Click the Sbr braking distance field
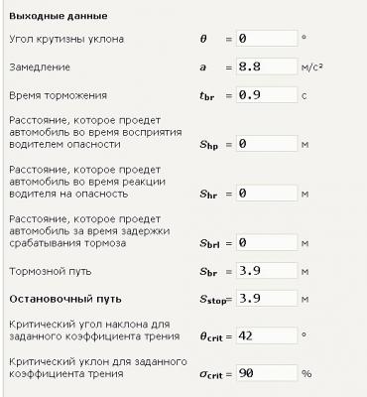 click(267, 271)
